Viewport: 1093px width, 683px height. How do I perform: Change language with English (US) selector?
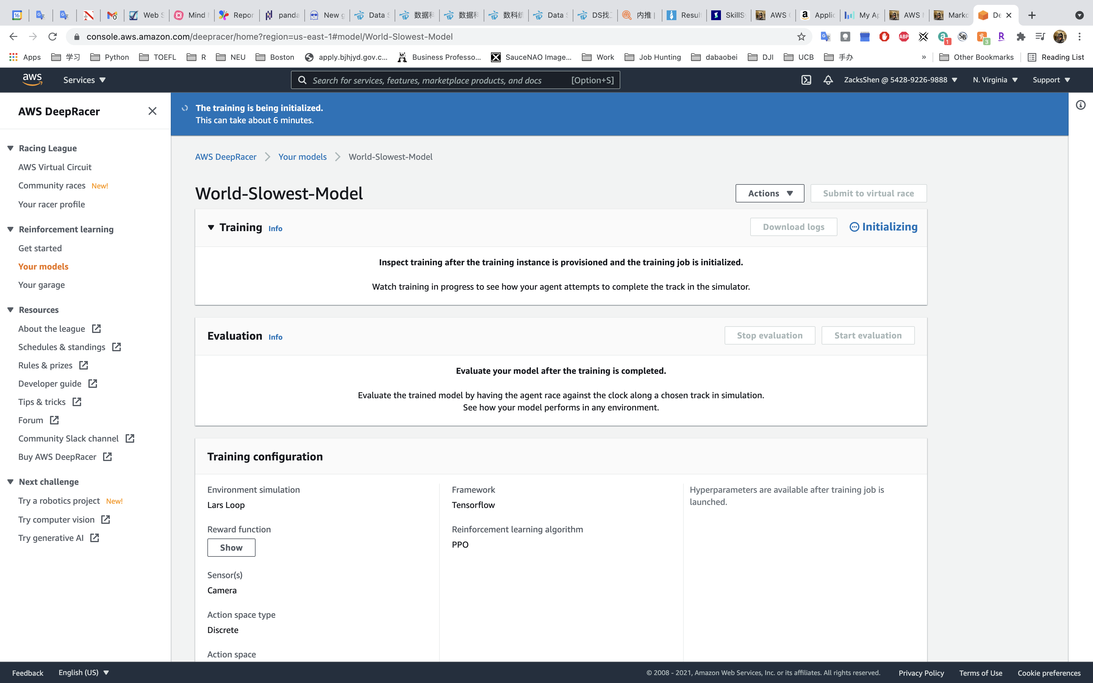(x=84, y=672)
